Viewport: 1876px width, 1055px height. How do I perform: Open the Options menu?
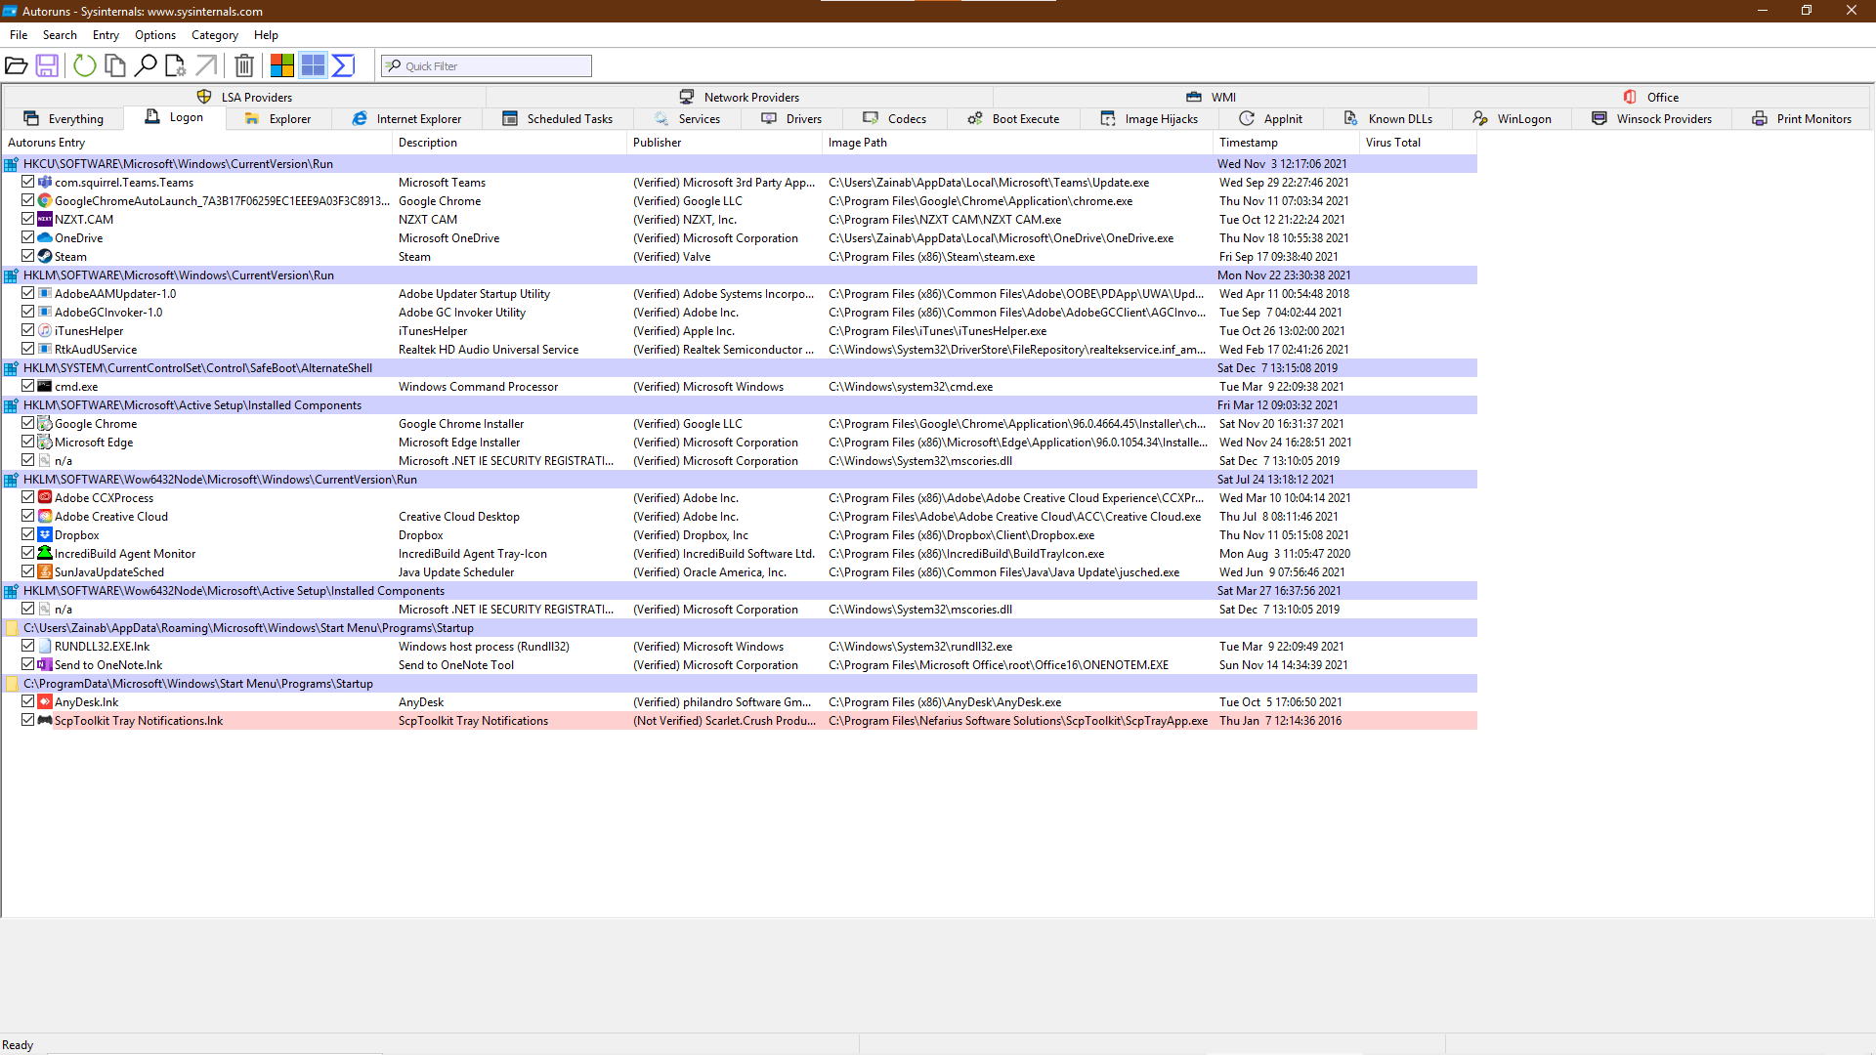(155, 35)
